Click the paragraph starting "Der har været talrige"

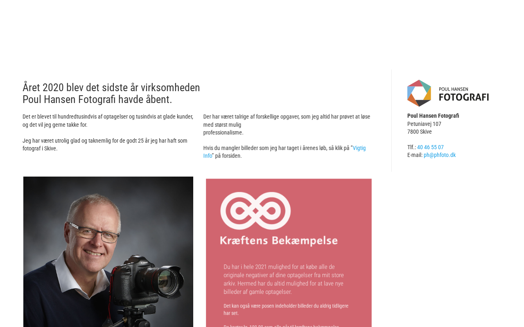(287, 124)
